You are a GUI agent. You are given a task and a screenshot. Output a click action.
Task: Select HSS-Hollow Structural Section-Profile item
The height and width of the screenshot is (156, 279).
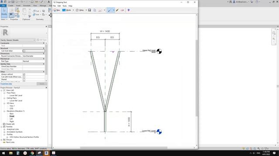[24, 137]
